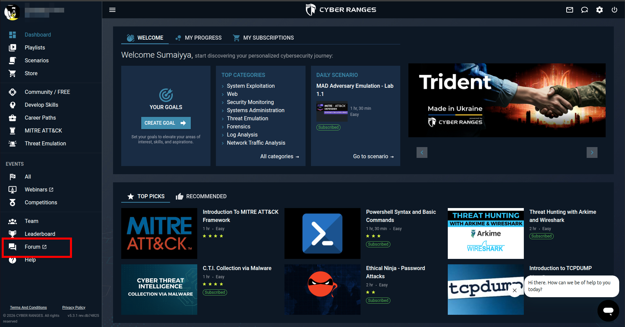Open Competitions in the Events section

point(41,202)
